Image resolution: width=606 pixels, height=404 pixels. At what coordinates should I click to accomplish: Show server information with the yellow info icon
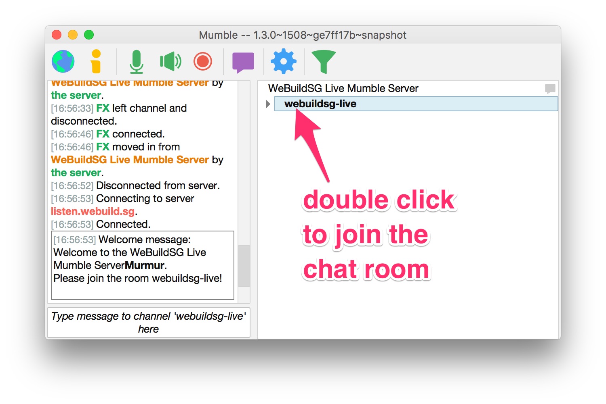96,61
